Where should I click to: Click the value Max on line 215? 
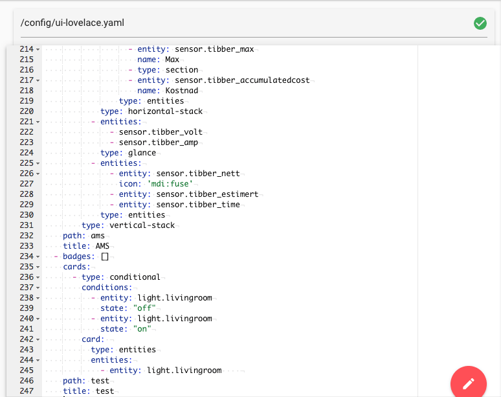click(172, 60)
